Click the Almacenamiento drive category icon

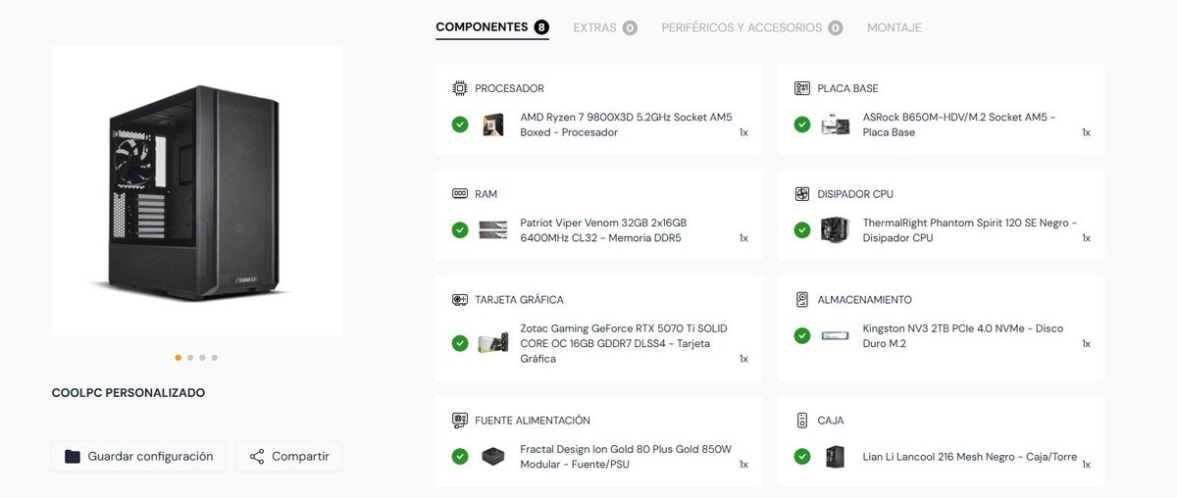(x=802, y=300)
